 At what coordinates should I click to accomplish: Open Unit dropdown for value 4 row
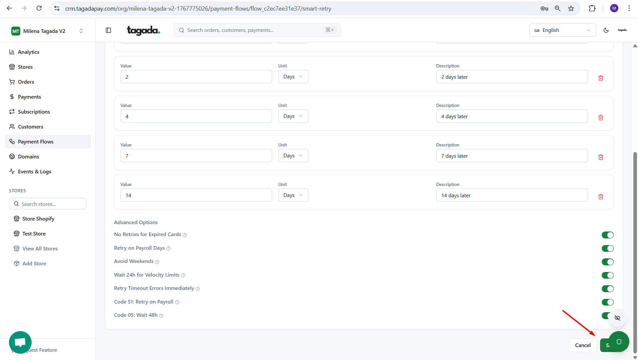pos(293,116)
